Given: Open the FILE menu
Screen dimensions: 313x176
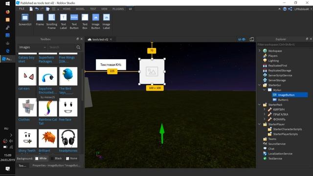Looking at the screenshot, I should click(x=22, y=9).
